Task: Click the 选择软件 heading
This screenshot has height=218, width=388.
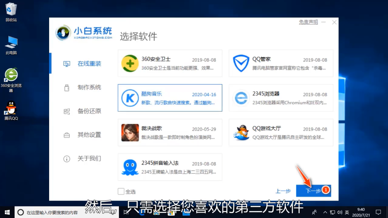Action: (x=138, y=36)
